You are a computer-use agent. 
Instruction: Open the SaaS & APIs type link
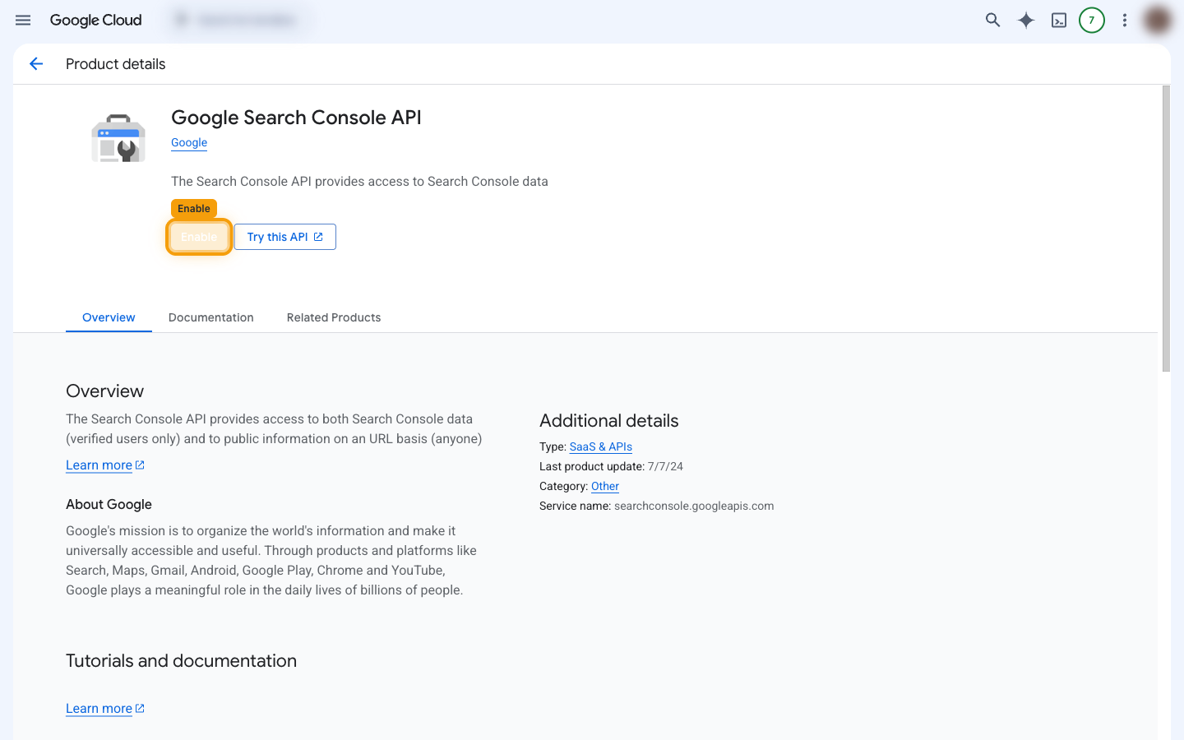click(601, 446)
